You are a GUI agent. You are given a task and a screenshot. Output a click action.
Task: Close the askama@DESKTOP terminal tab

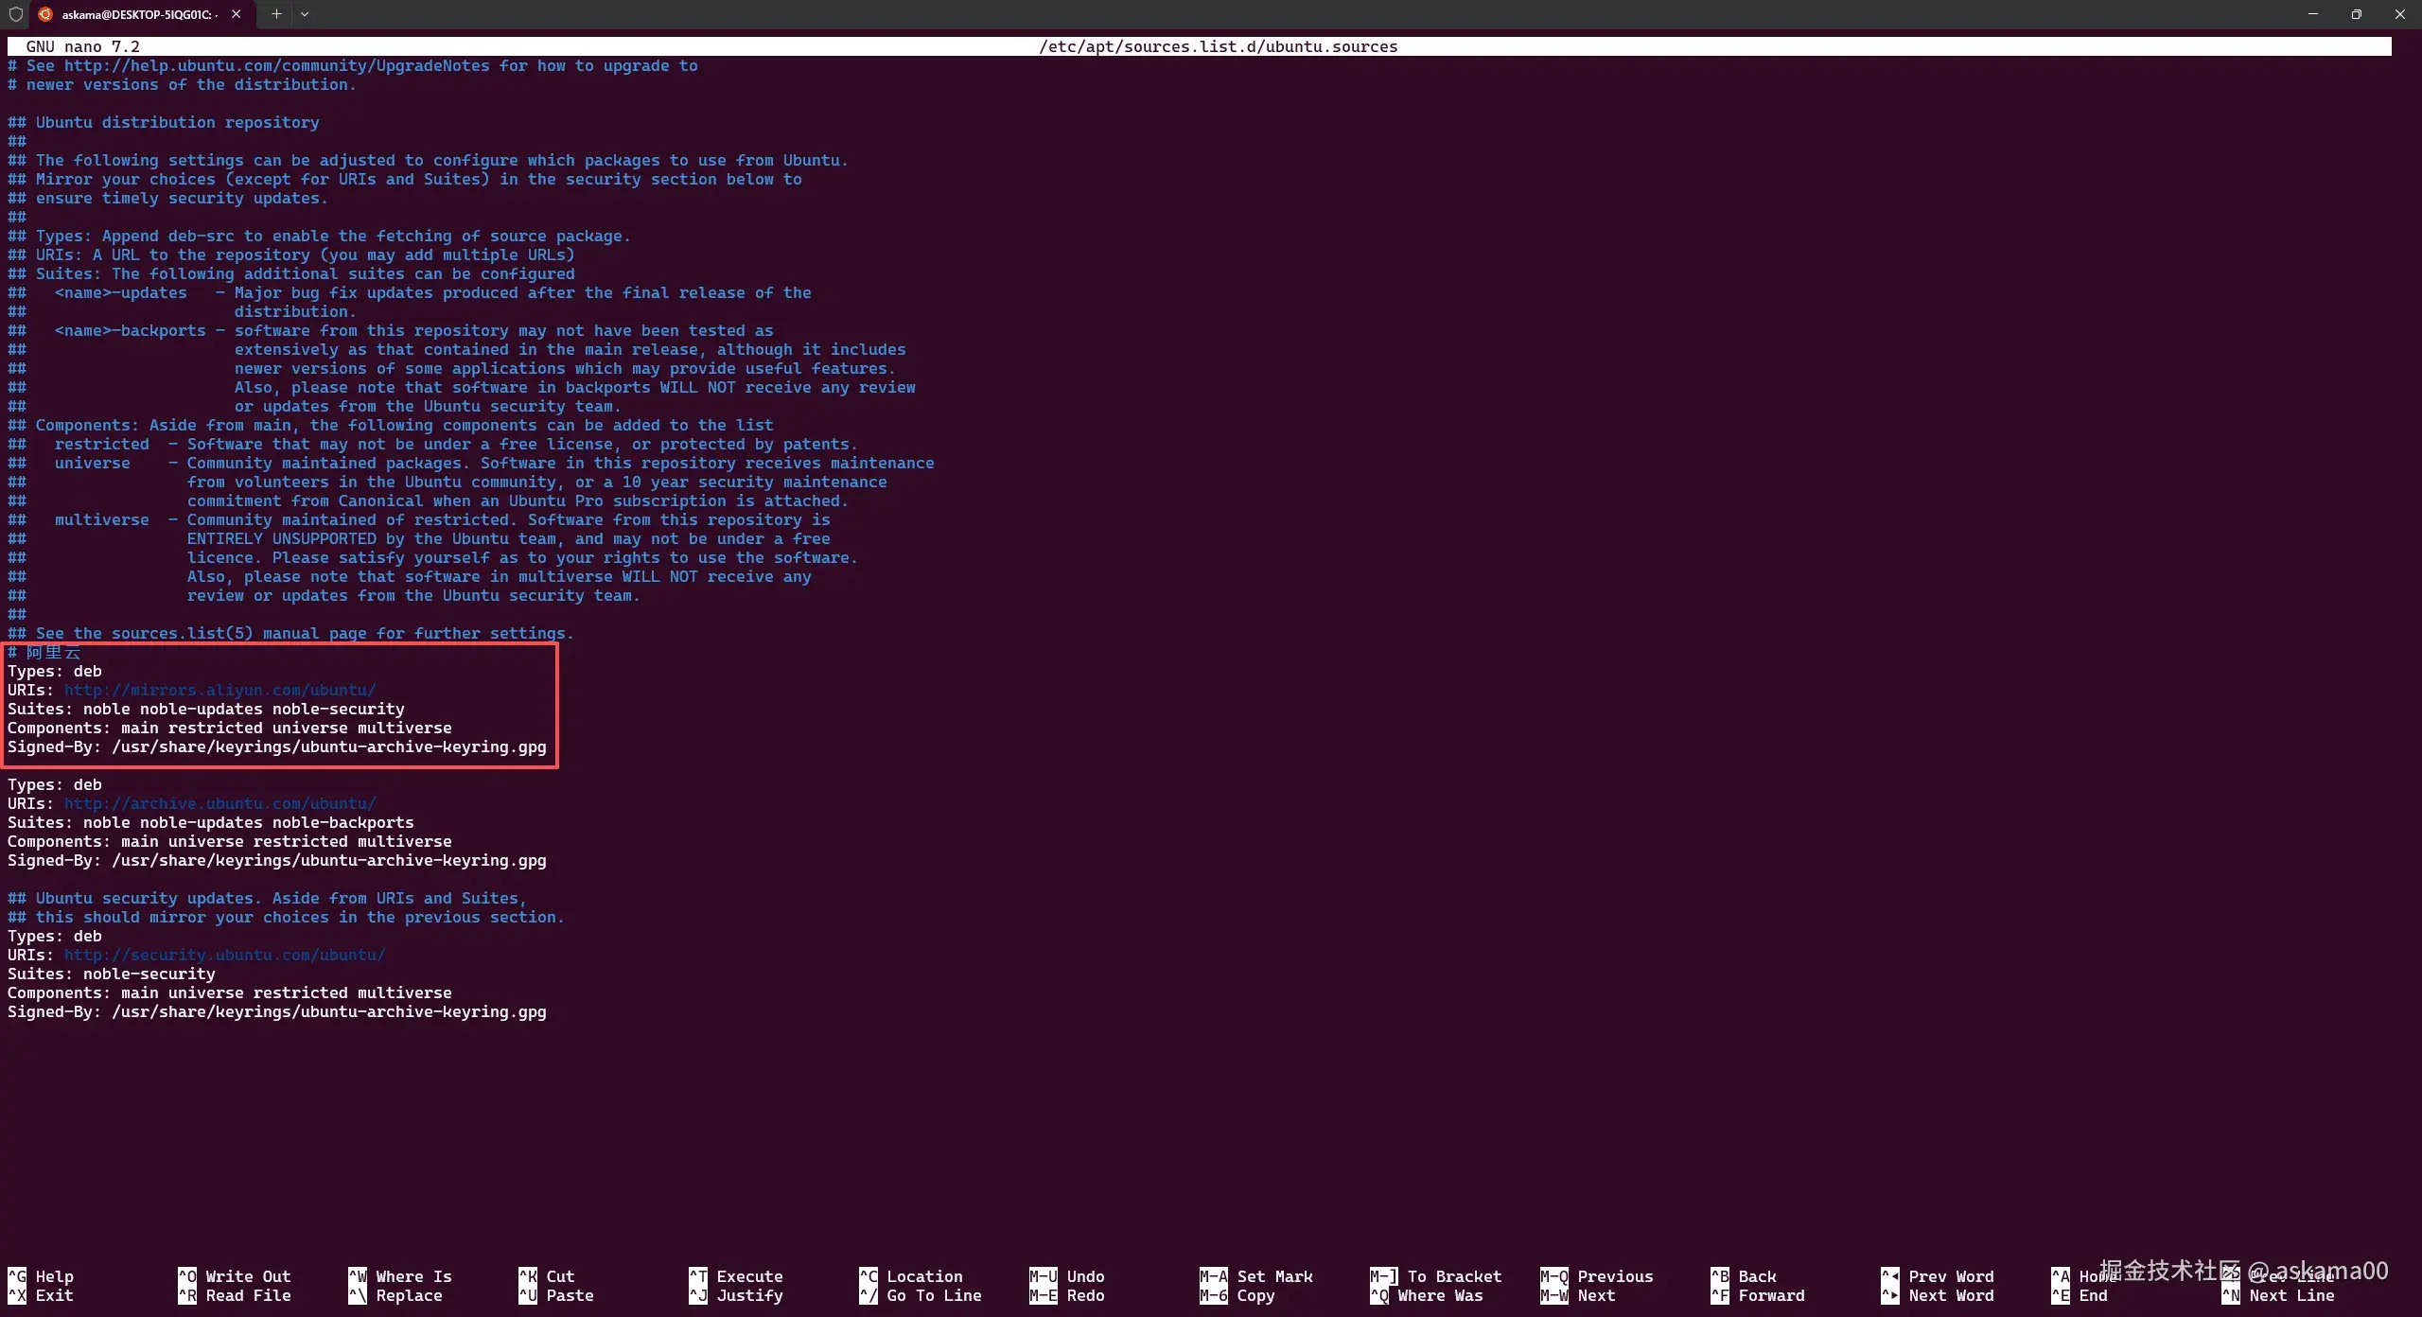[236, 14]
